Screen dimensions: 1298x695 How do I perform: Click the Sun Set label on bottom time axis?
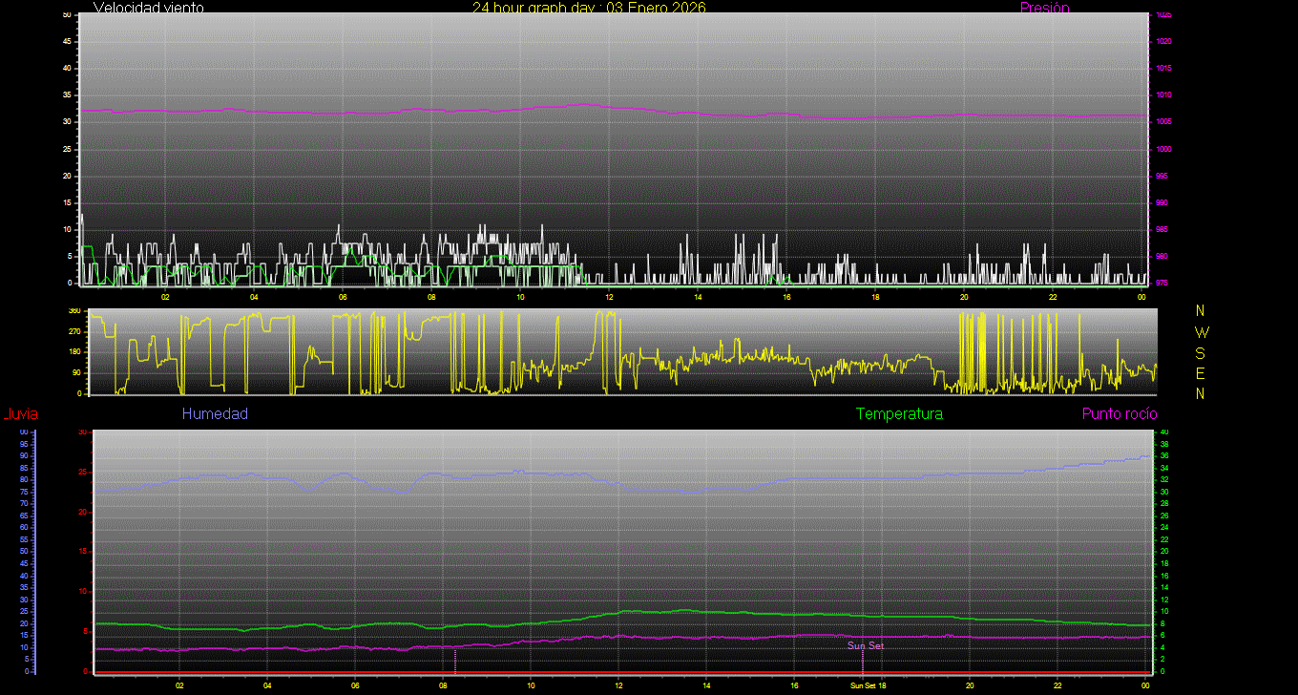tap(862, 685)
